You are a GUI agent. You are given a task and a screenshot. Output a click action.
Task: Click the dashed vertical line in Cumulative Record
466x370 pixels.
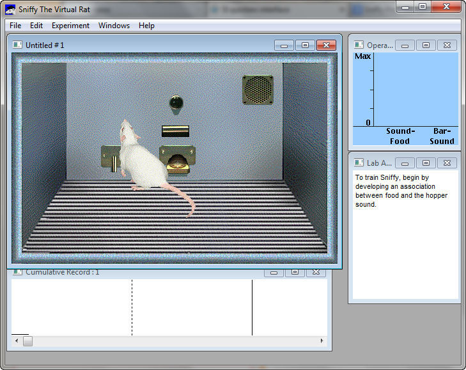pyautogui.click(x=132, y=307)
